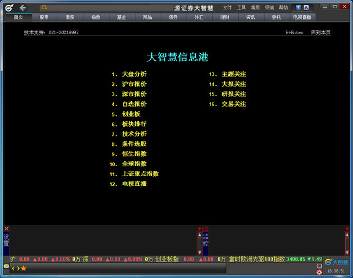Click red up arrow above right panel scrollbar

click(x=347, y=229)
